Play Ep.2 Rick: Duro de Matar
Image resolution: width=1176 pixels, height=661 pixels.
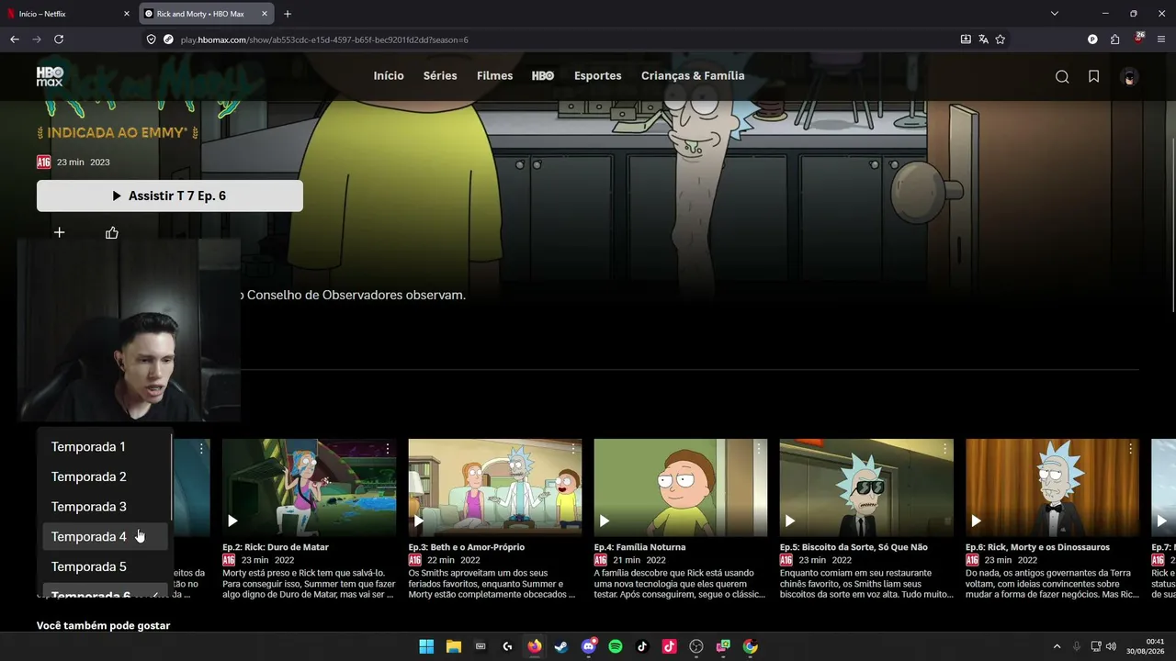tap(232, 521)
